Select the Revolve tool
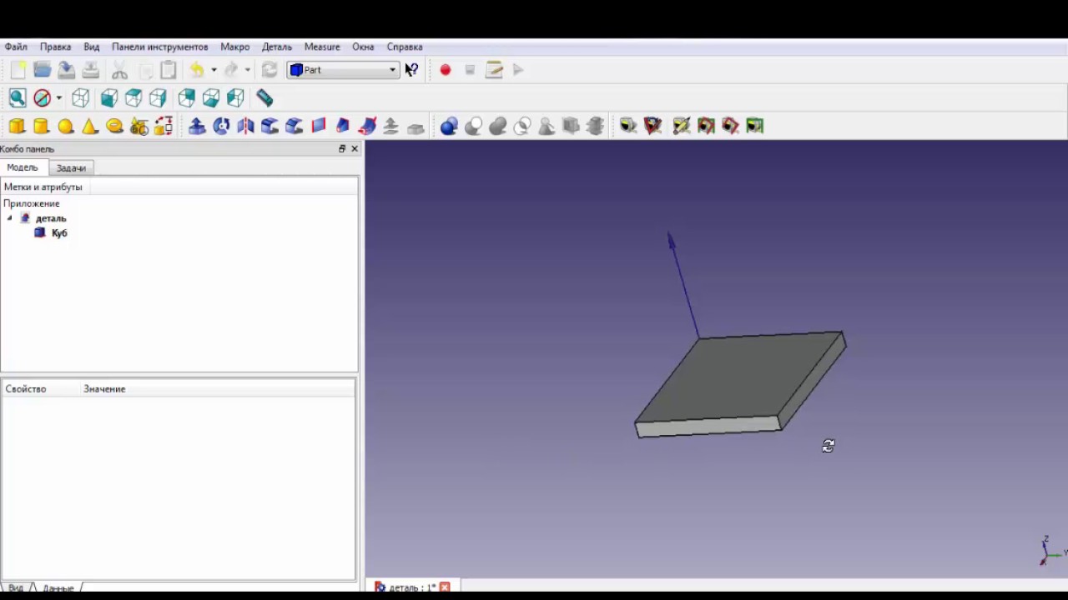Screen dimensions: 1068x600 (221, 126)
